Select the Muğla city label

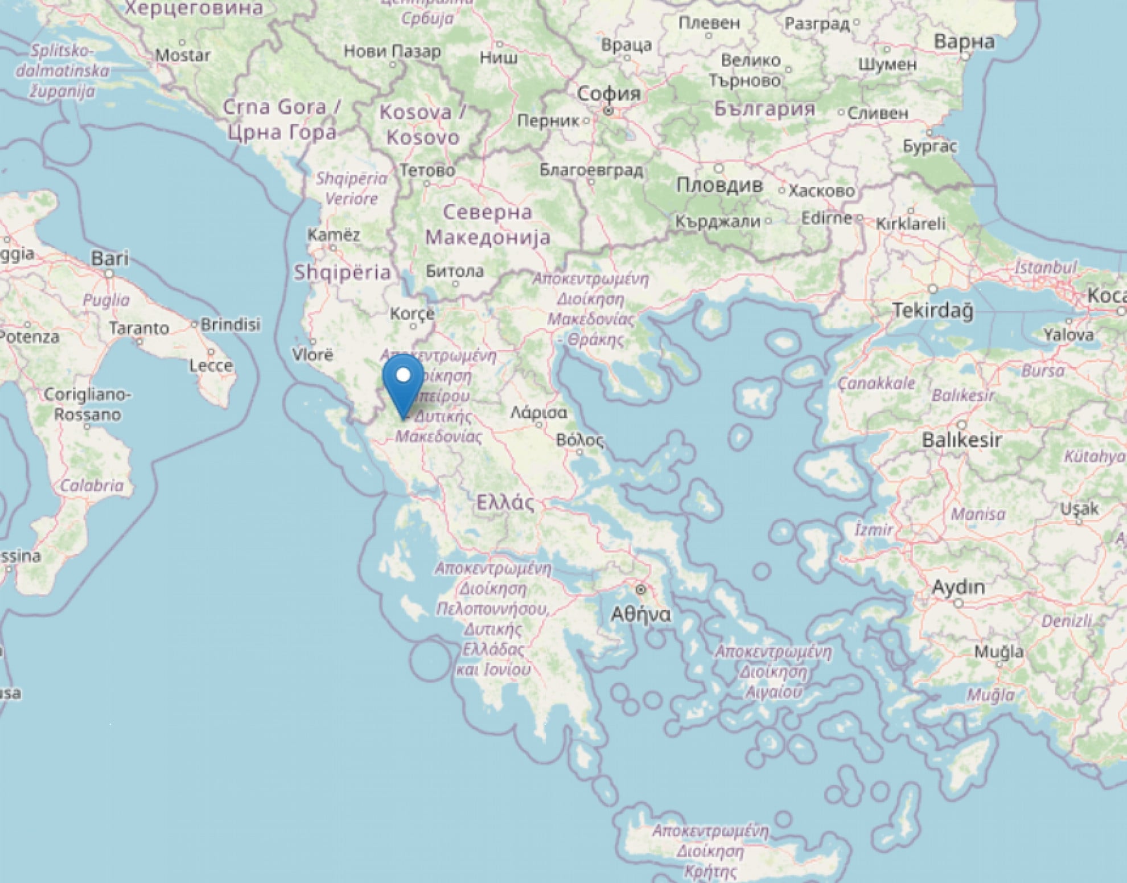999,651
